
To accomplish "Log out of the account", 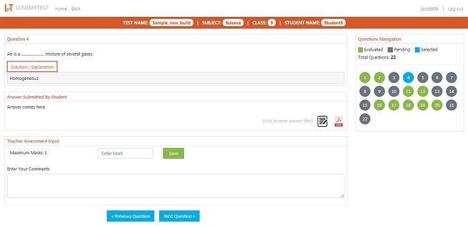I will pos(456,9).
